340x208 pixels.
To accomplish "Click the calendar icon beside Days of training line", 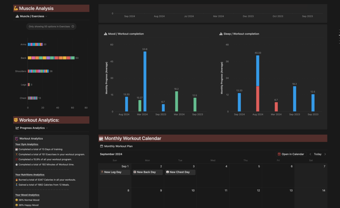I will click(17, 149).
